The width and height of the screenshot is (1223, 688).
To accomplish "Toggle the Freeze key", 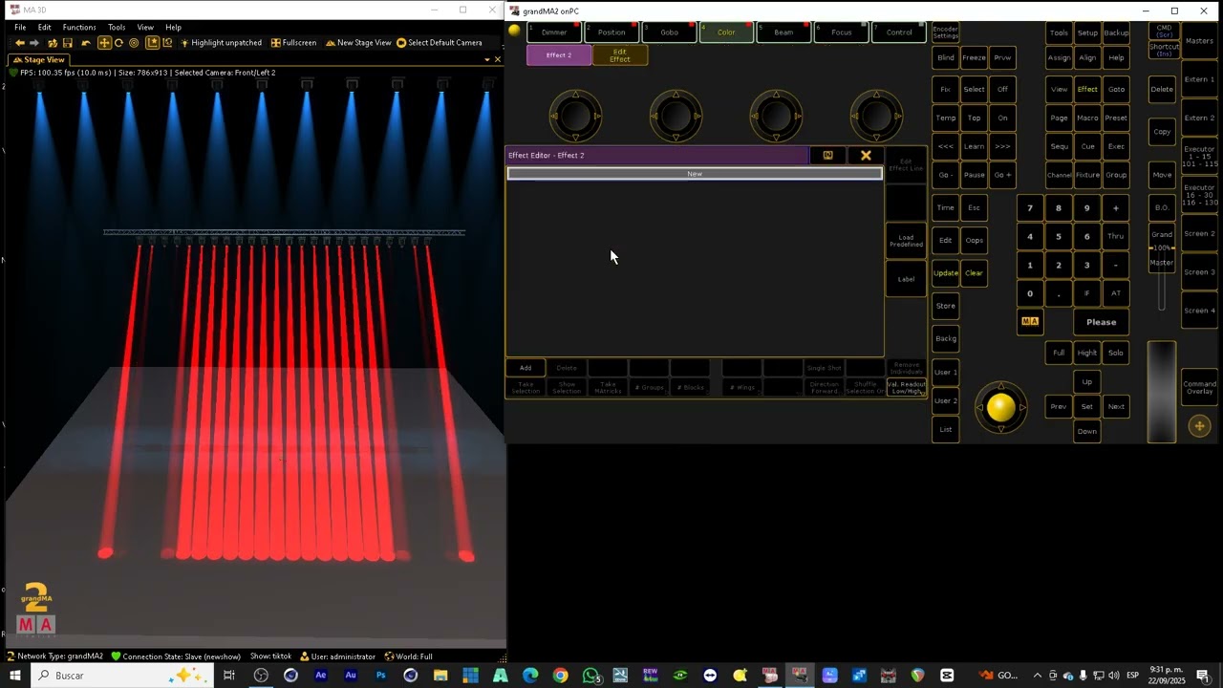I will [974, 57].
